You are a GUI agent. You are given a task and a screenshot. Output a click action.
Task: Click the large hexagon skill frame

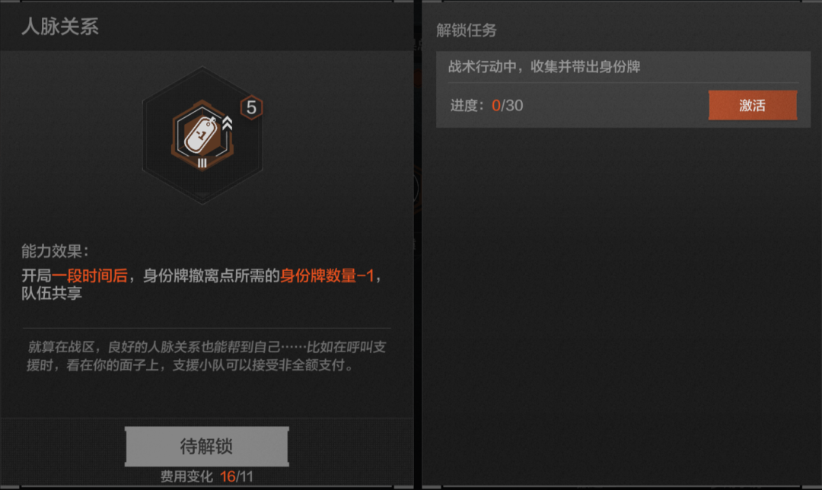[x=202, y=135]
